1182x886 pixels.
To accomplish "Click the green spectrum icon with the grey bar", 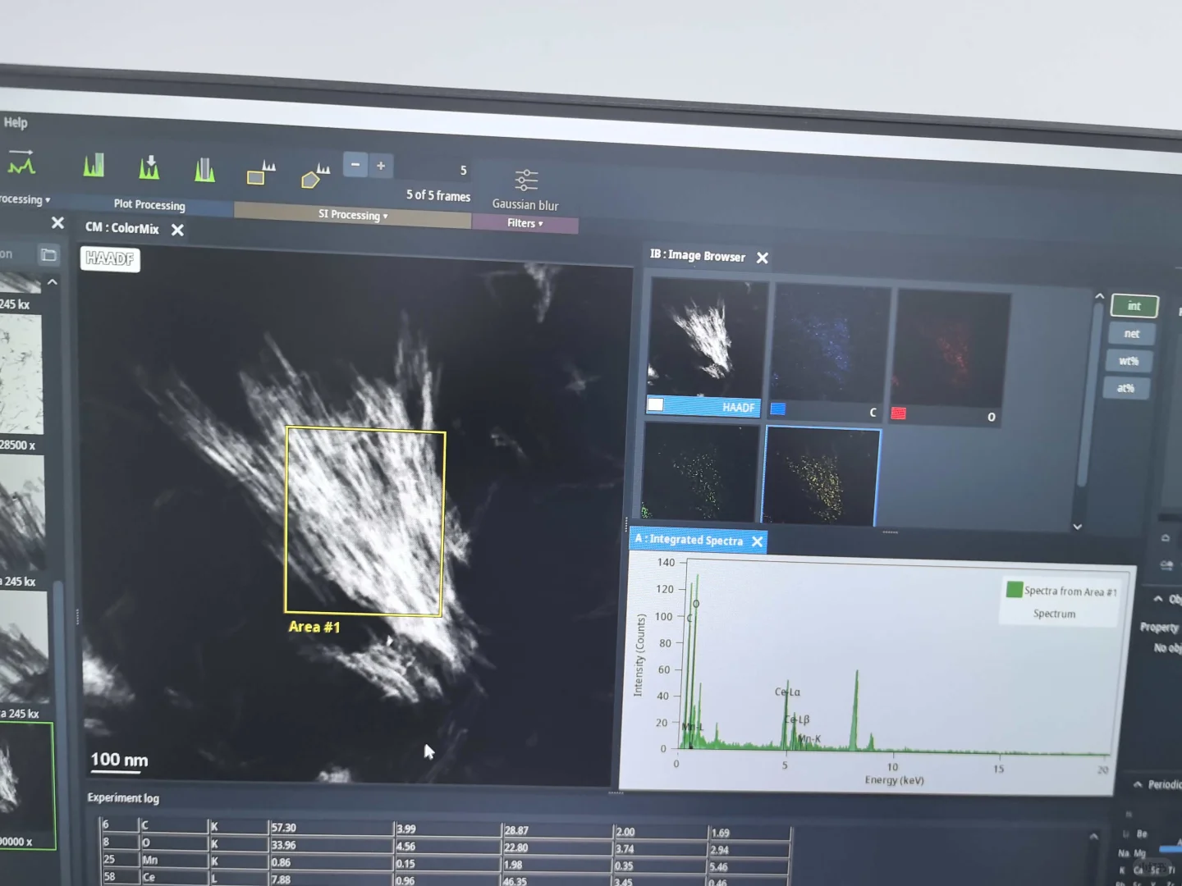I will [x=204, y=170].
